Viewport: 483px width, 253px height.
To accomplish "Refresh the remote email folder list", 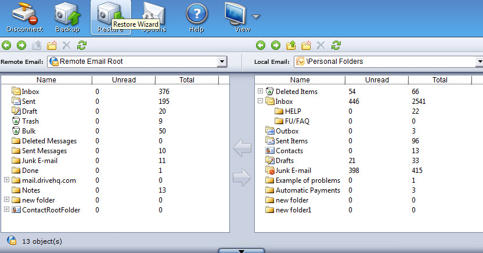I will pos(82,45).
